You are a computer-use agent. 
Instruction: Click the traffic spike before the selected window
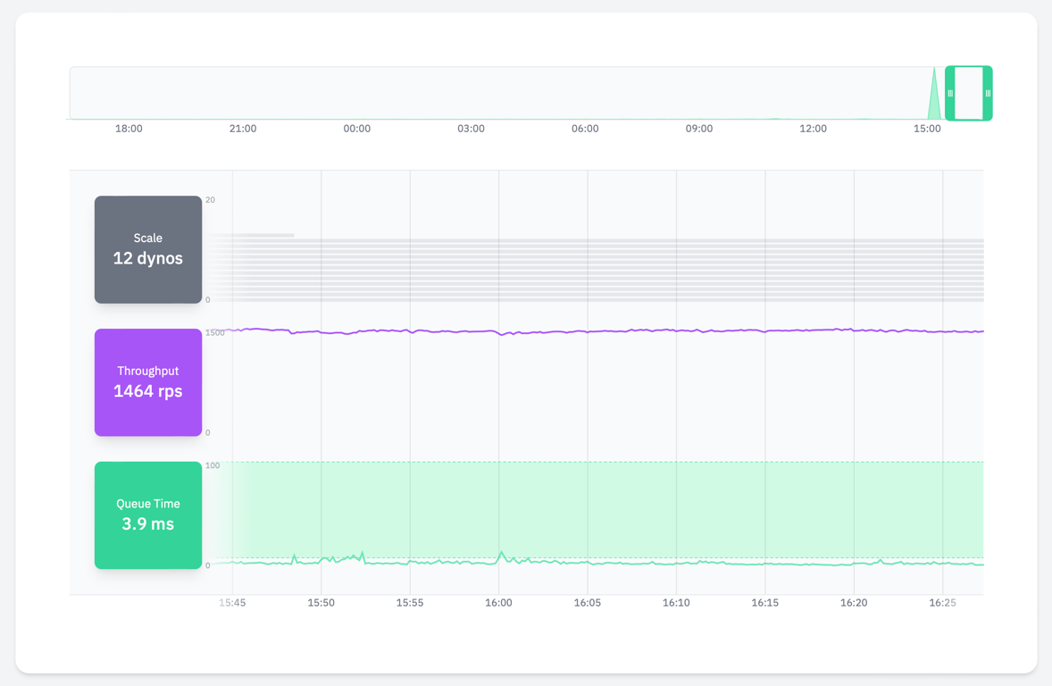(934, 98)
